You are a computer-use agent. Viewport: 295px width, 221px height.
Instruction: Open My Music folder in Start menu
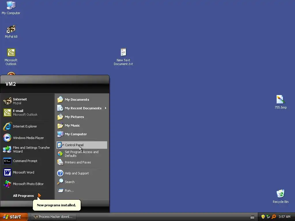[82, 125]
